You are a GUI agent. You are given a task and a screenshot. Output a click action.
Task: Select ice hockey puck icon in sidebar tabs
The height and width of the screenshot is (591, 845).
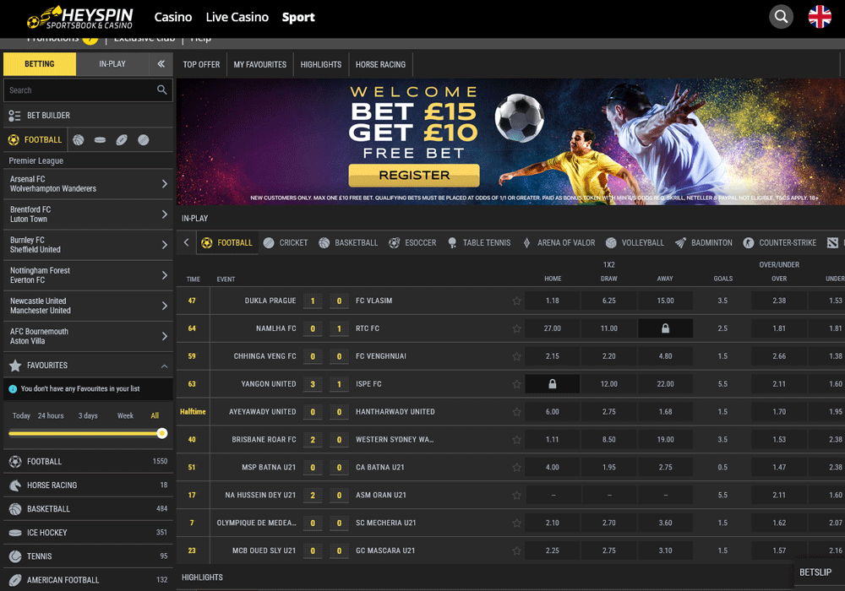click(101, 140)
